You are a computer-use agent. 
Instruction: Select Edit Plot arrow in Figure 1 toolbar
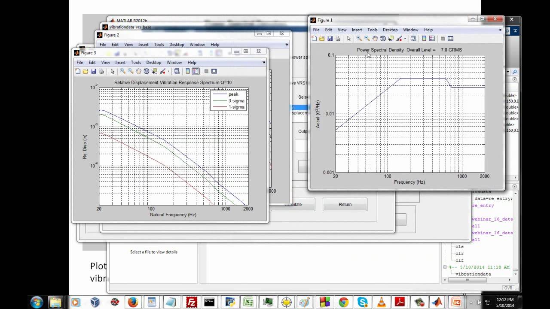(349, 39)
